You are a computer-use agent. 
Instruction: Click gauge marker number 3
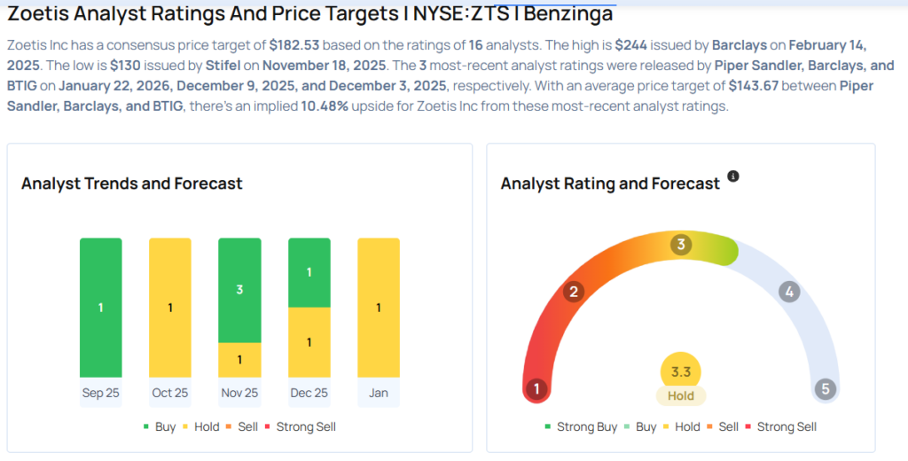tap(680, 245)
